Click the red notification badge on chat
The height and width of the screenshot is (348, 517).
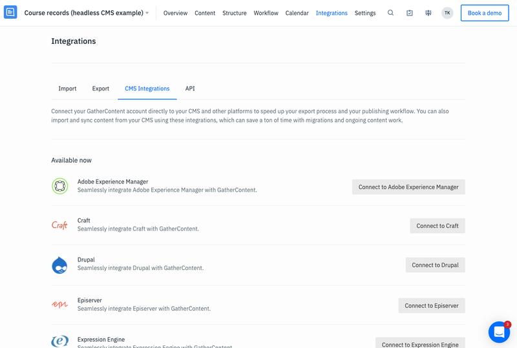click(x=507, y=324)
